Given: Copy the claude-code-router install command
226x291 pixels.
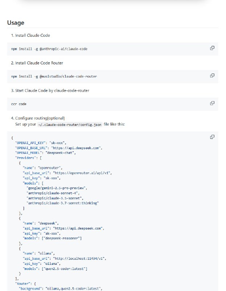Looking at the screenshot, I should click(212, 75).
